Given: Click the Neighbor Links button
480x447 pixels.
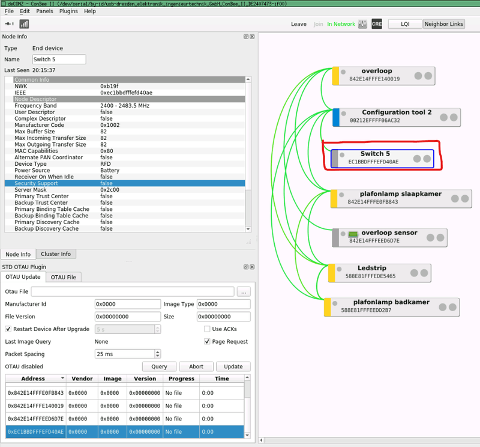Looking at the screenshot, I should tap(444, 24).
